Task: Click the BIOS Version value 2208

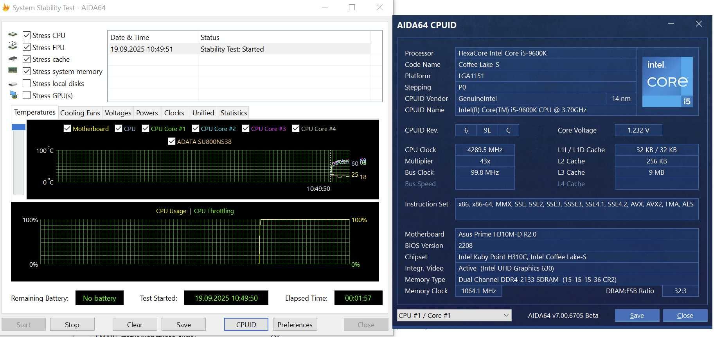Action: [x=577, y=246]
